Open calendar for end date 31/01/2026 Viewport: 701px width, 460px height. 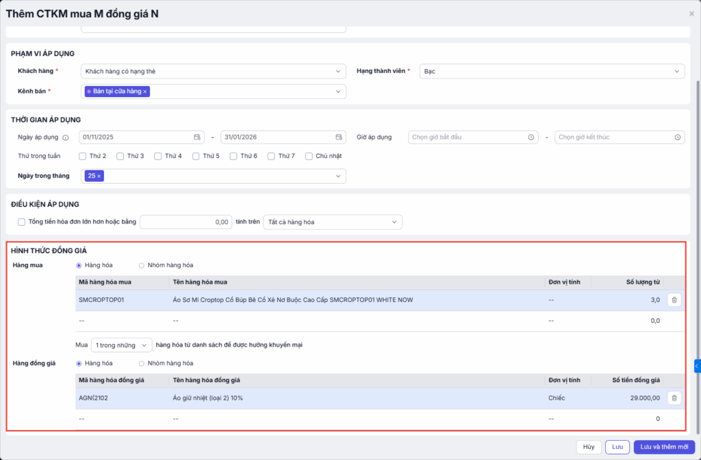point(339,137)
